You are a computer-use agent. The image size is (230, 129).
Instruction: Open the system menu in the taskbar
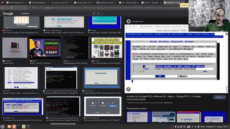tap(3, 126)
